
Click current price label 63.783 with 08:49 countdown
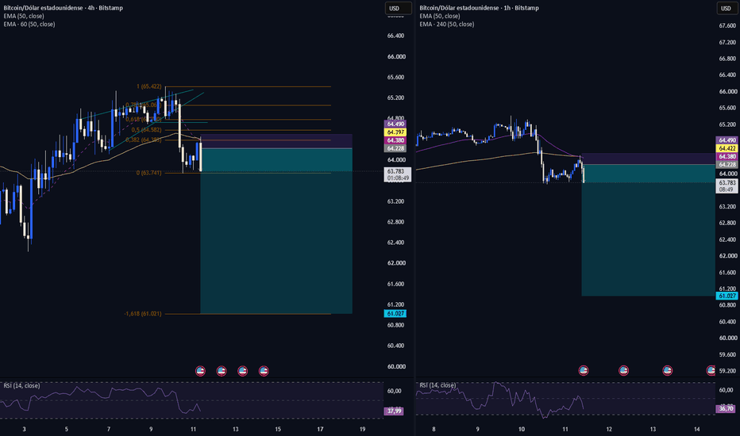coord(727,185)
